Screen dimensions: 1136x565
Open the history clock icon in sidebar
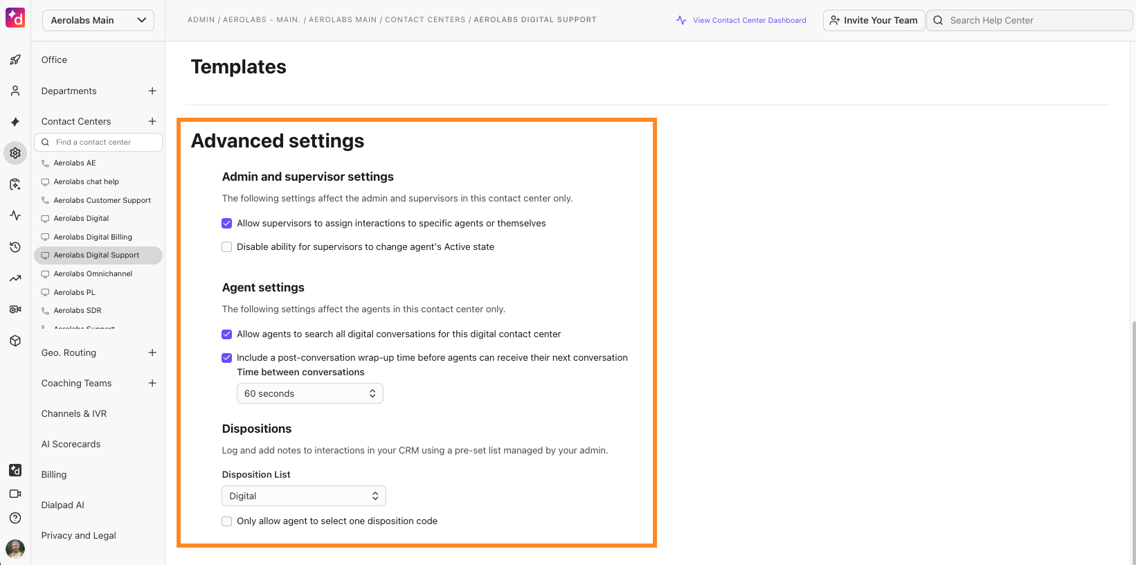(15, 247)
